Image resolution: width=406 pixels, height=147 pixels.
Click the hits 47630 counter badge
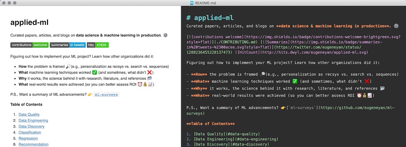tap(97, 45)
